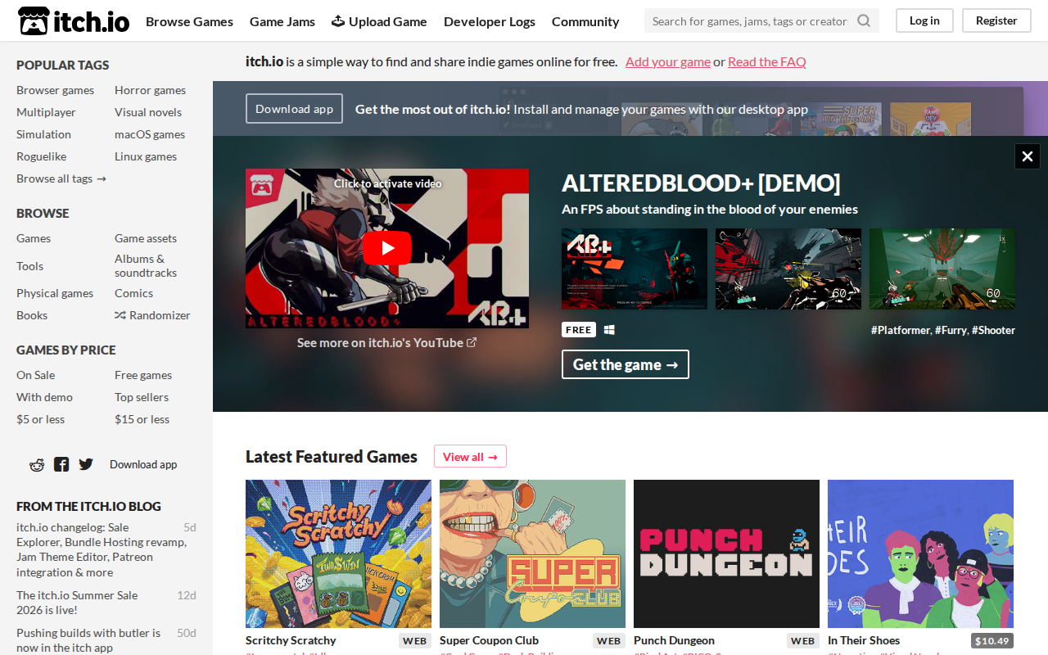The image size is (1048, 655).
Task: Click View all featured games
Action: (470, 457)
